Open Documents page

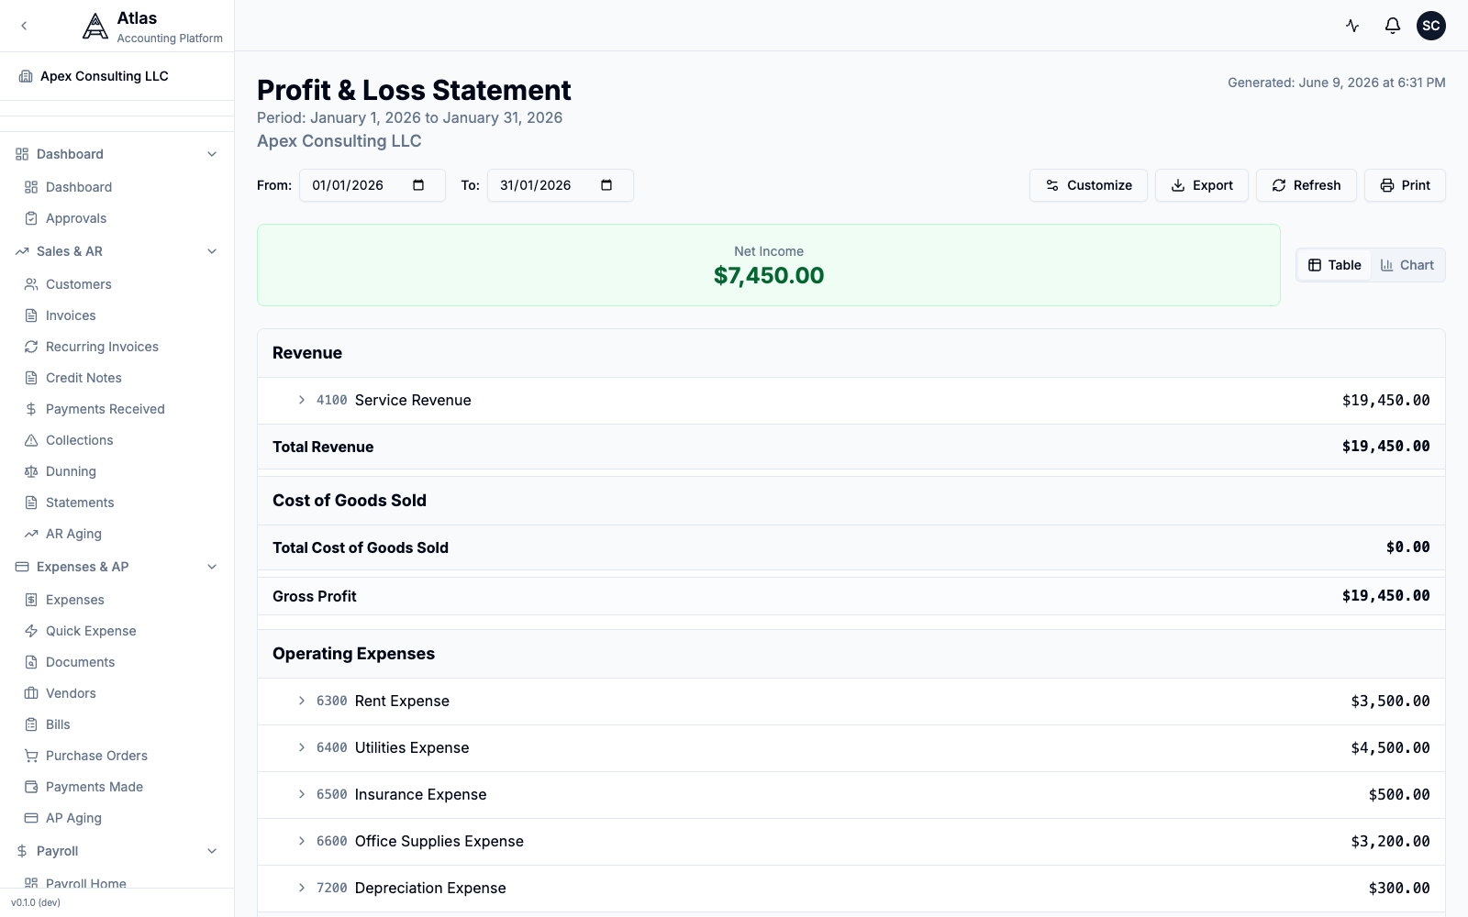pos(81,662)
